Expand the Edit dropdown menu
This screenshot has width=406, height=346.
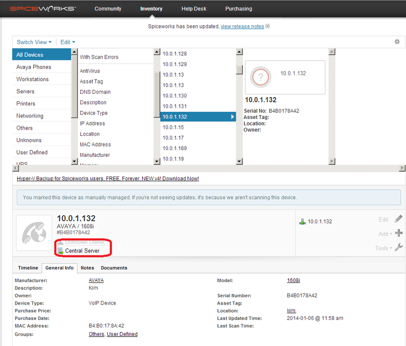[x=67, y=41]
